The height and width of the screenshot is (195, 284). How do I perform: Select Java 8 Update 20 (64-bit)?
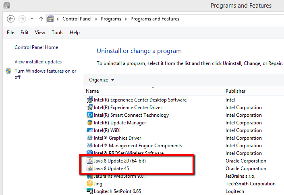(x=120, y=161)
